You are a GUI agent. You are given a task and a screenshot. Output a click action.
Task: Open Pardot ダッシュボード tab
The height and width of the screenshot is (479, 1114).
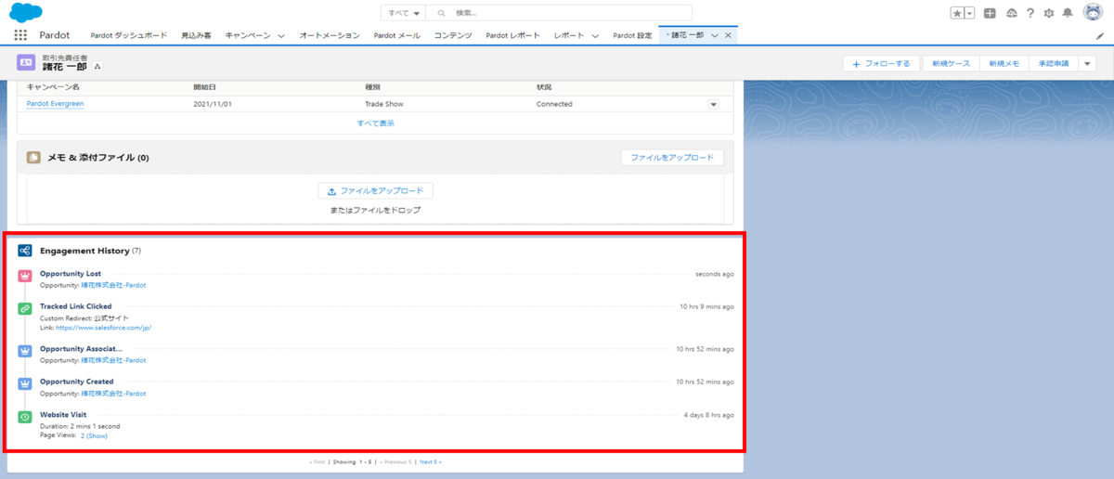click(x=129, y=35)
